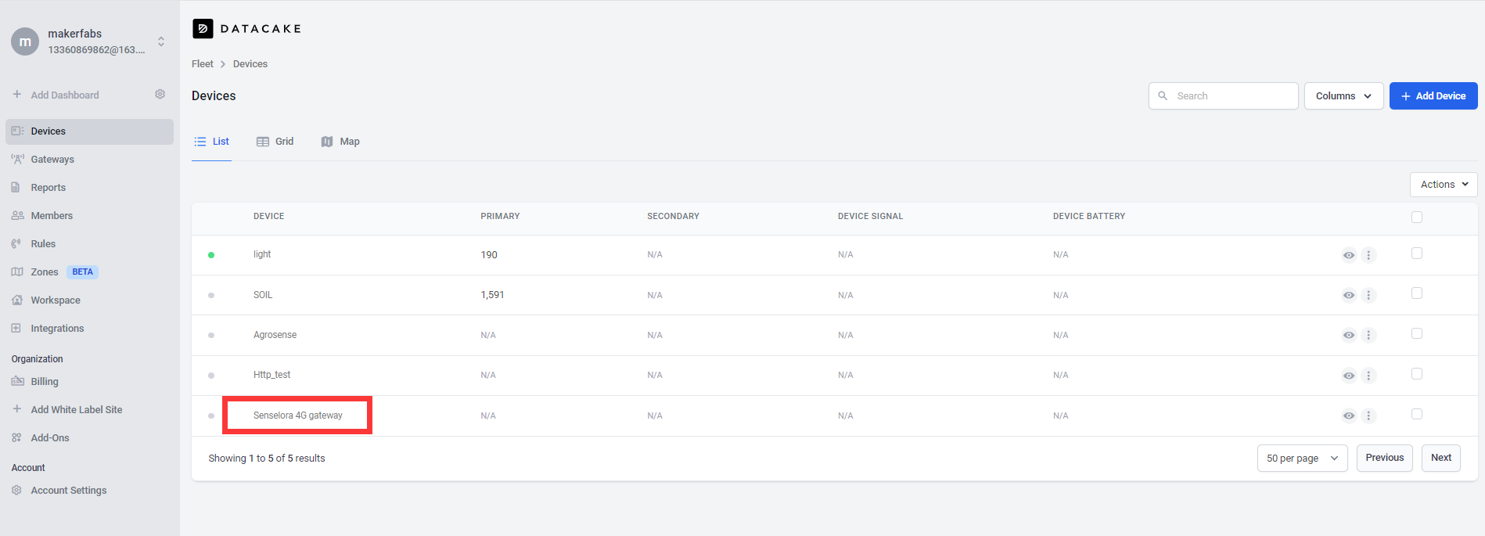
Task: Open dashboard settings gear icon
Action: tap(160, 95)
